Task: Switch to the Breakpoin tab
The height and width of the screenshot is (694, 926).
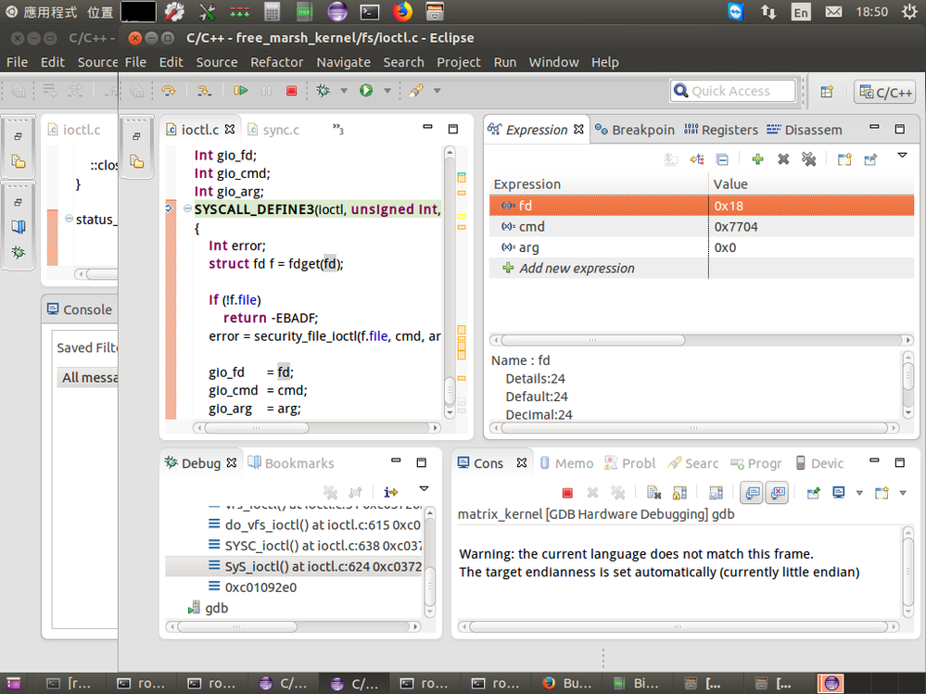Action: pyautogui.click(x=635, y=130)
